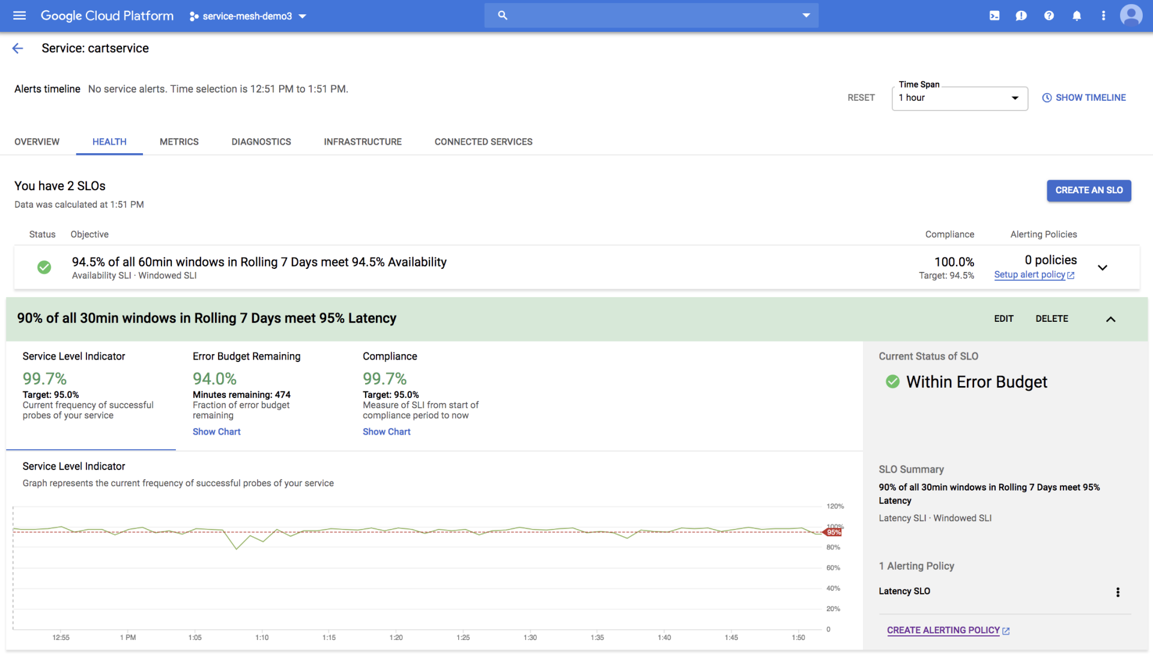Click the 94.5% Availability SLO objective text
Viewport: 1153px width, 658px height.
pos(259,262)
